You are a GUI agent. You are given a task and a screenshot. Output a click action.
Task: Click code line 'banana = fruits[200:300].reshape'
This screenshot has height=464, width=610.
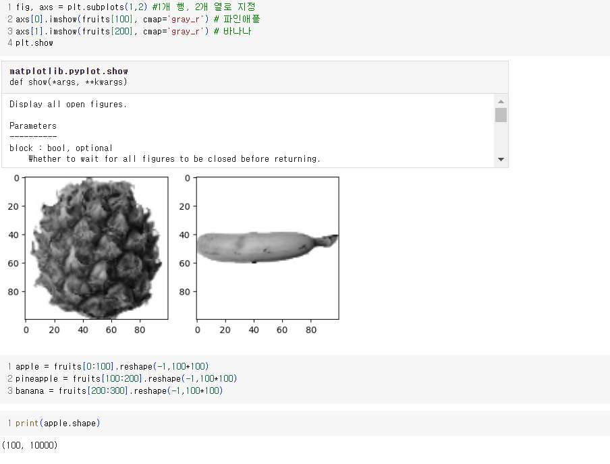119,390
